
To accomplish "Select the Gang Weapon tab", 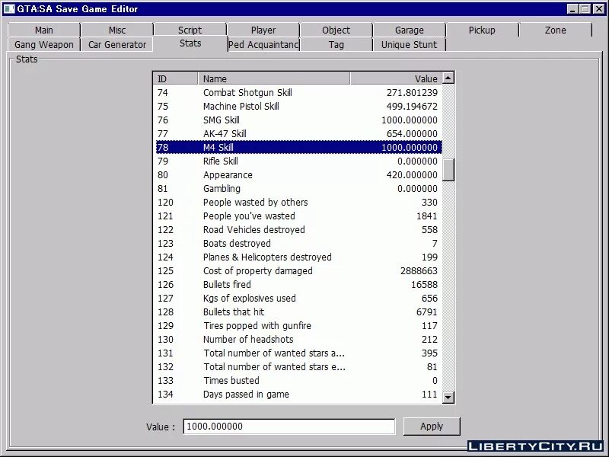I will coord(43,45).
